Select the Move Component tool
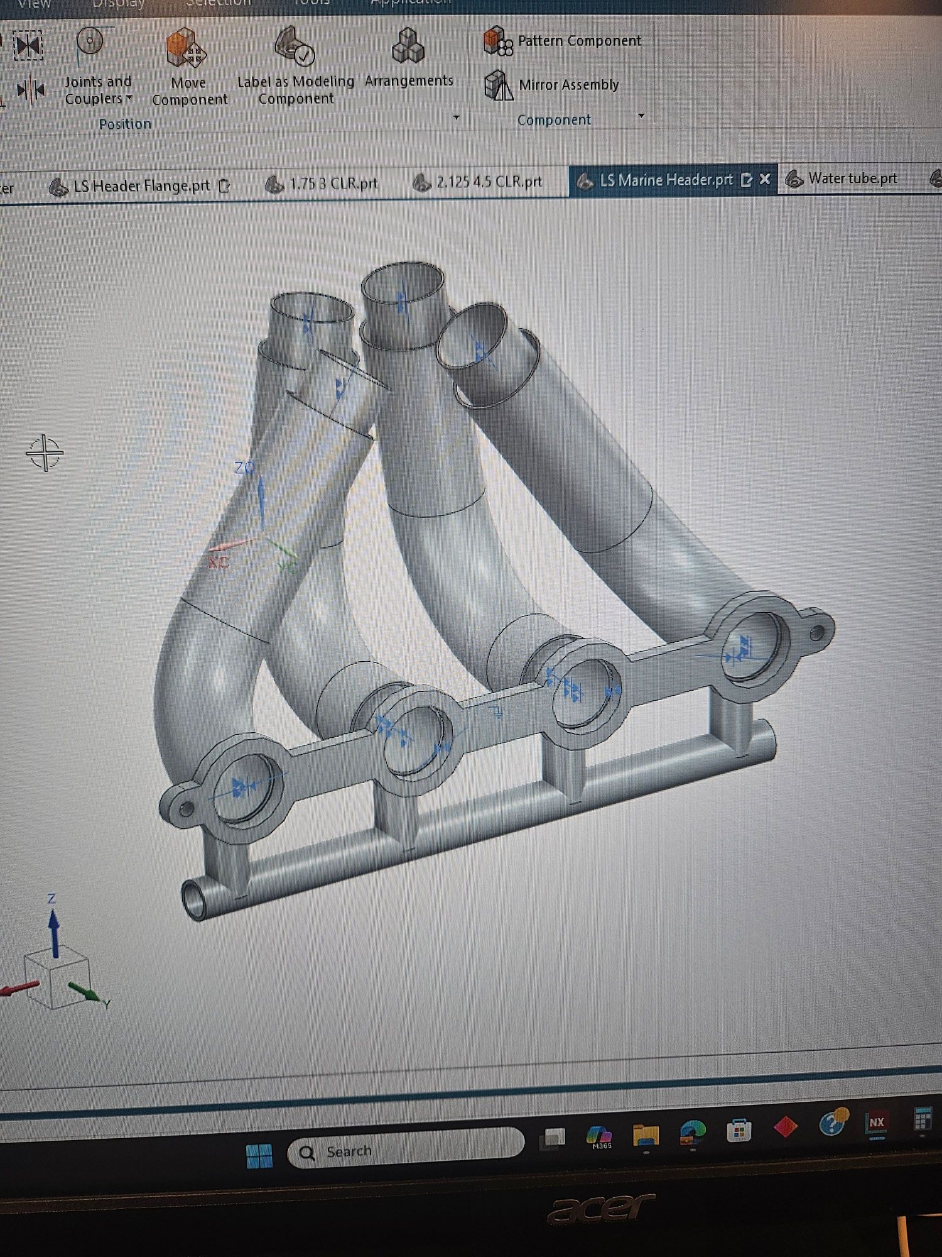 pos(189,68)
